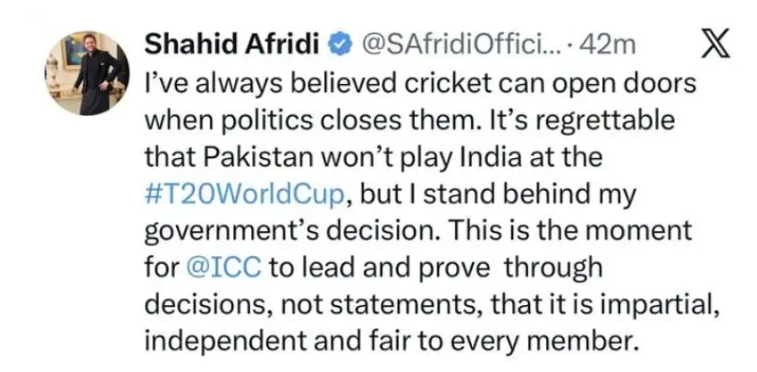The image size is (757, 372).
Task: Visit the @ICC mention
Action: 223,268
